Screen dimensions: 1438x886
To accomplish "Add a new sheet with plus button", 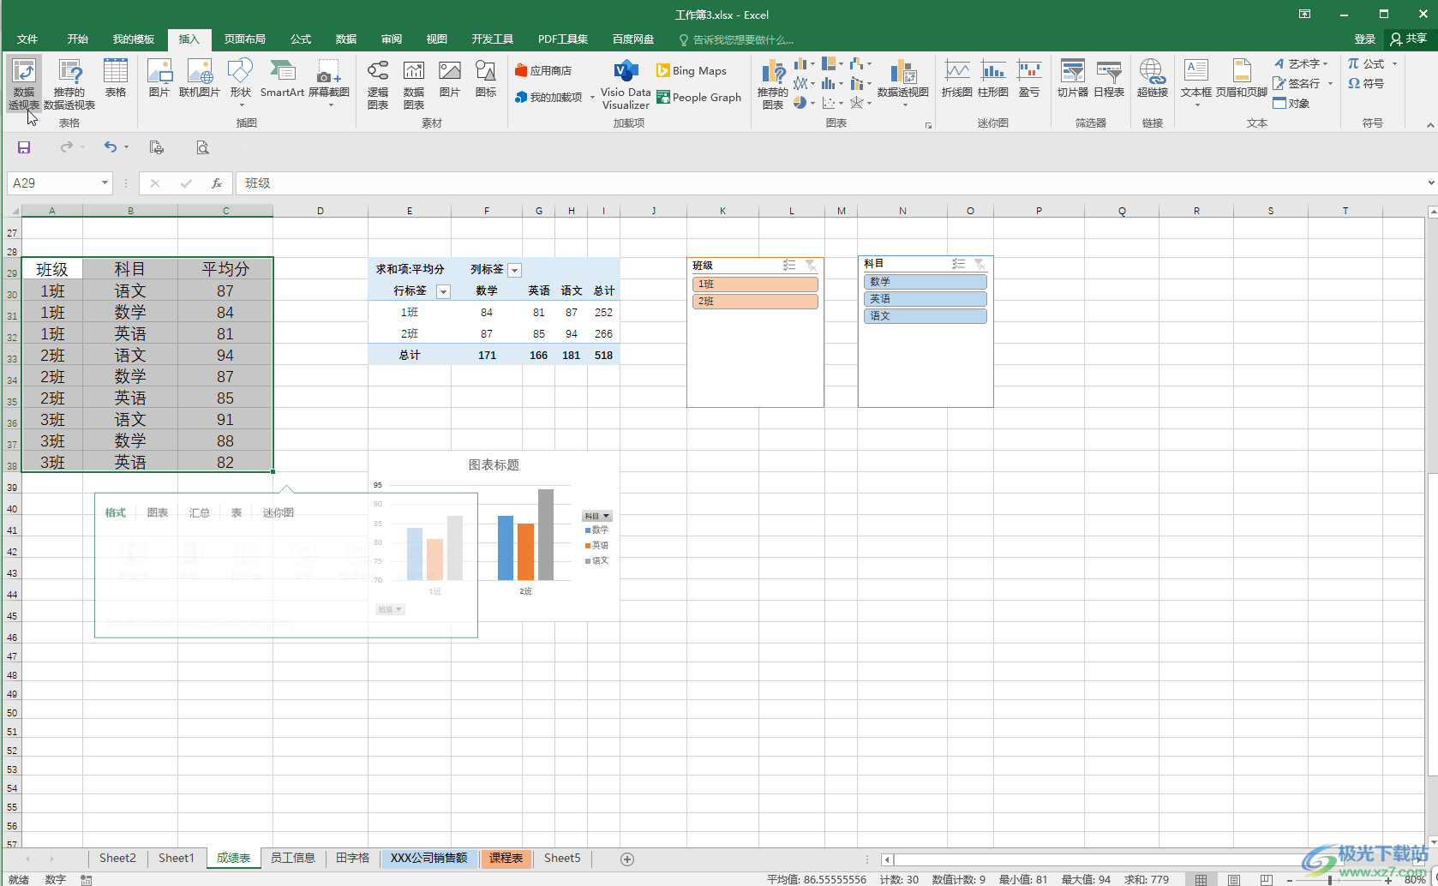I will (627, 859).
